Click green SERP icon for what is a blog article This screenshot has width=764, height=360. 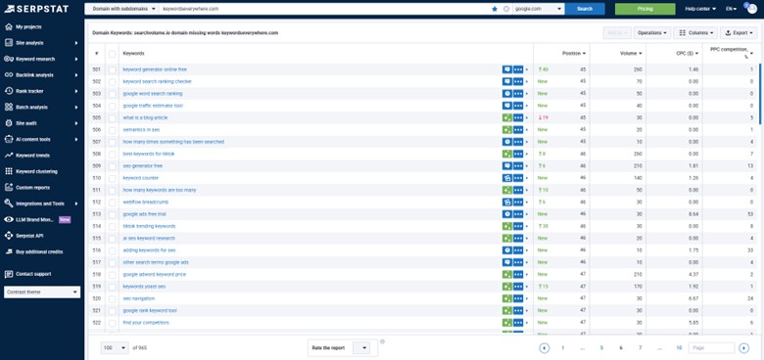coord(506,117)
